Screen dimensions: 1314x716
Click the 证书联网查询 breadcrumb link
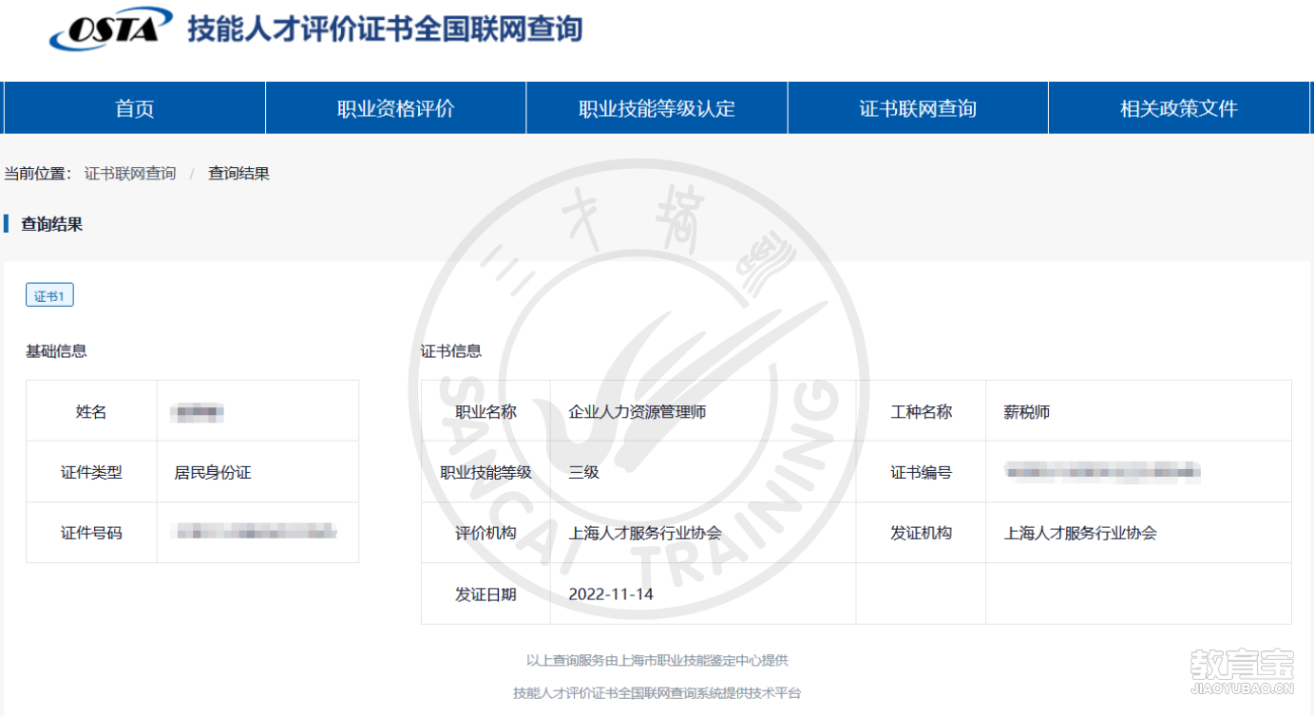pos(130,174)
